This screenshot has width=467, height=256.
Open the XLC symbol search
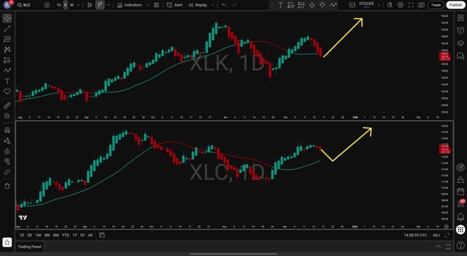pyautogui.click(x=24, y=5)
